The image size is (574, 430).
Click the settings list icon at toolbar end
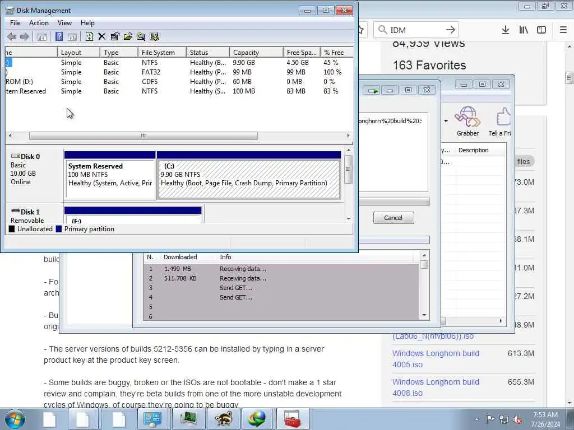tap(154, 36)
